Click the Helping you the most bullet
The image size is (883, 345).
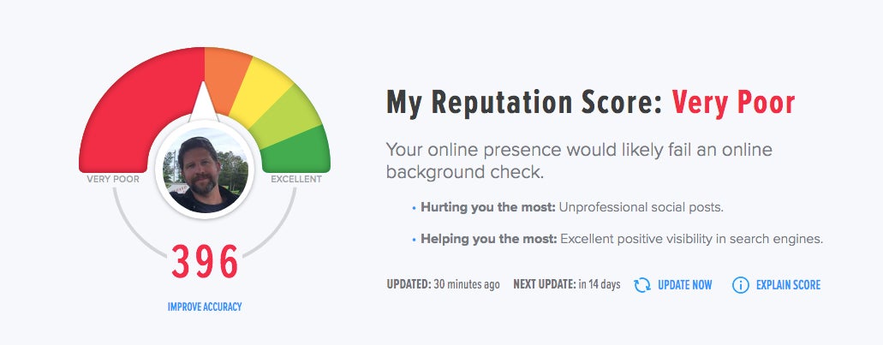(x=618, y=239)
